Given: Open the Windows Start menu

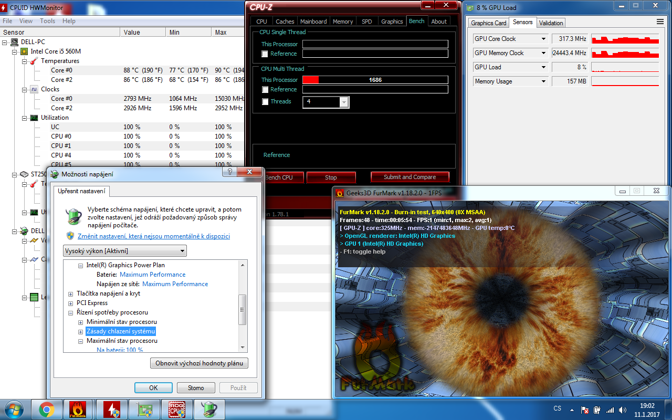Looking at the screenshot, I should pos(14,409).
